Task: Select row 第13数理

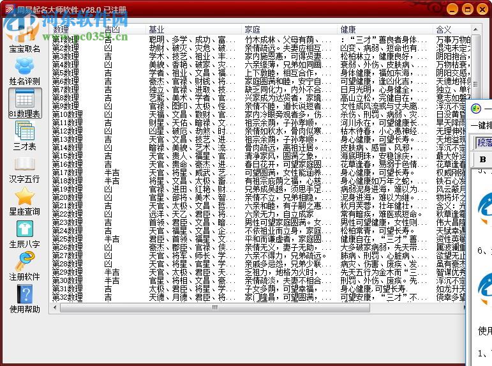Action: point(258,139)
